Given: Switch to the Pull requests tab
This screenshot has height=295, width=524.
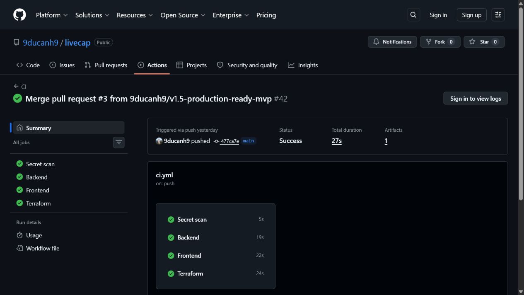Looking at the screenshot, I should (106, 65).
